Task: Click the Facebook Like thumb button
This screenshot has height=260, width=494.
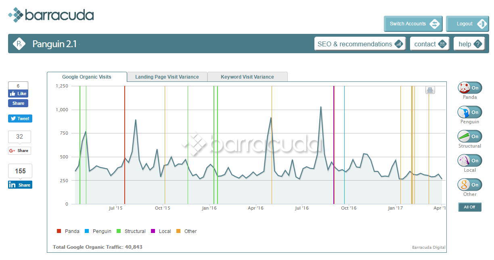Action: pos(18,94)
